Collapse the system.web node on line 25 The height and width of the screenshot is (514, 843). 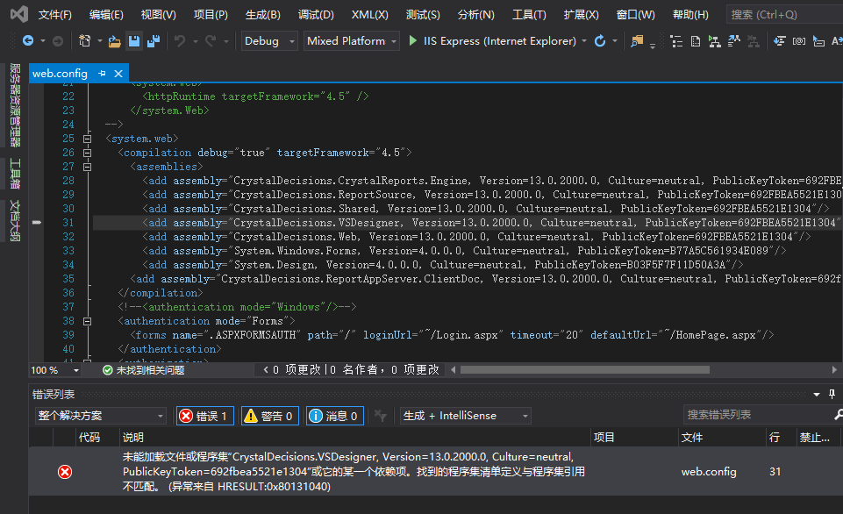[87, 139]
